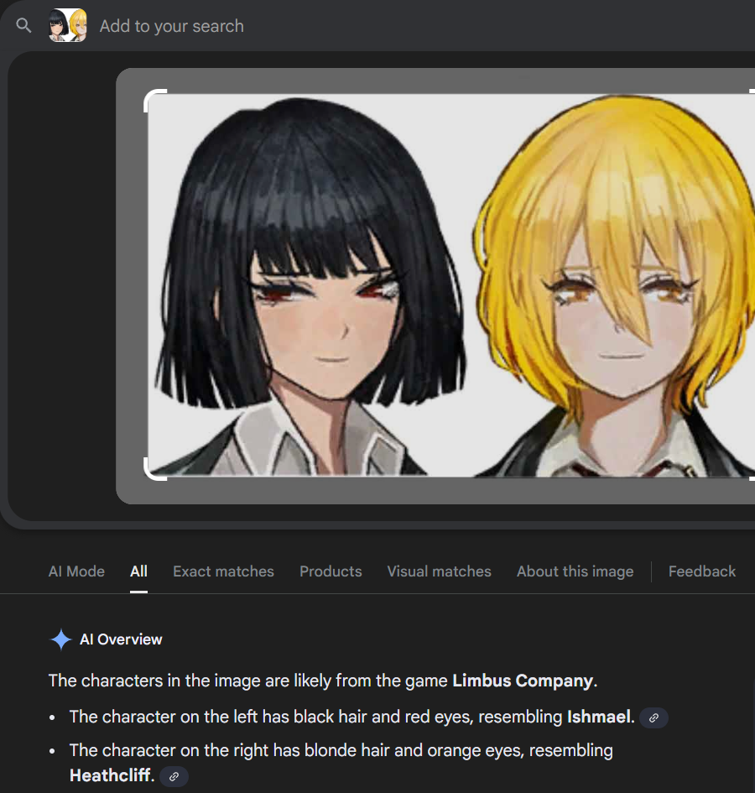
Task: Grab the top-right crop corner handle
Action: (752, 101)
